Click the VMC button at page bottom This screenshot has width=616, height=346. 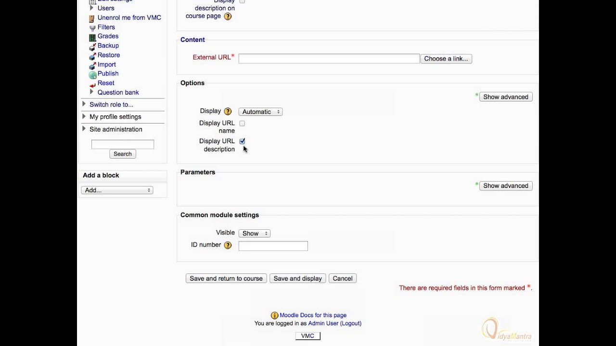coord(308,336)
